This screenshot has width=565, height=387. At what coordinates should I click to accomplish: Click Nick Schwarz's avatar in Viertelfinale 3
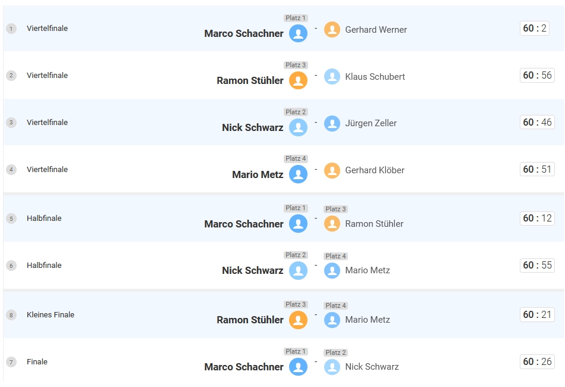(298, 127)
